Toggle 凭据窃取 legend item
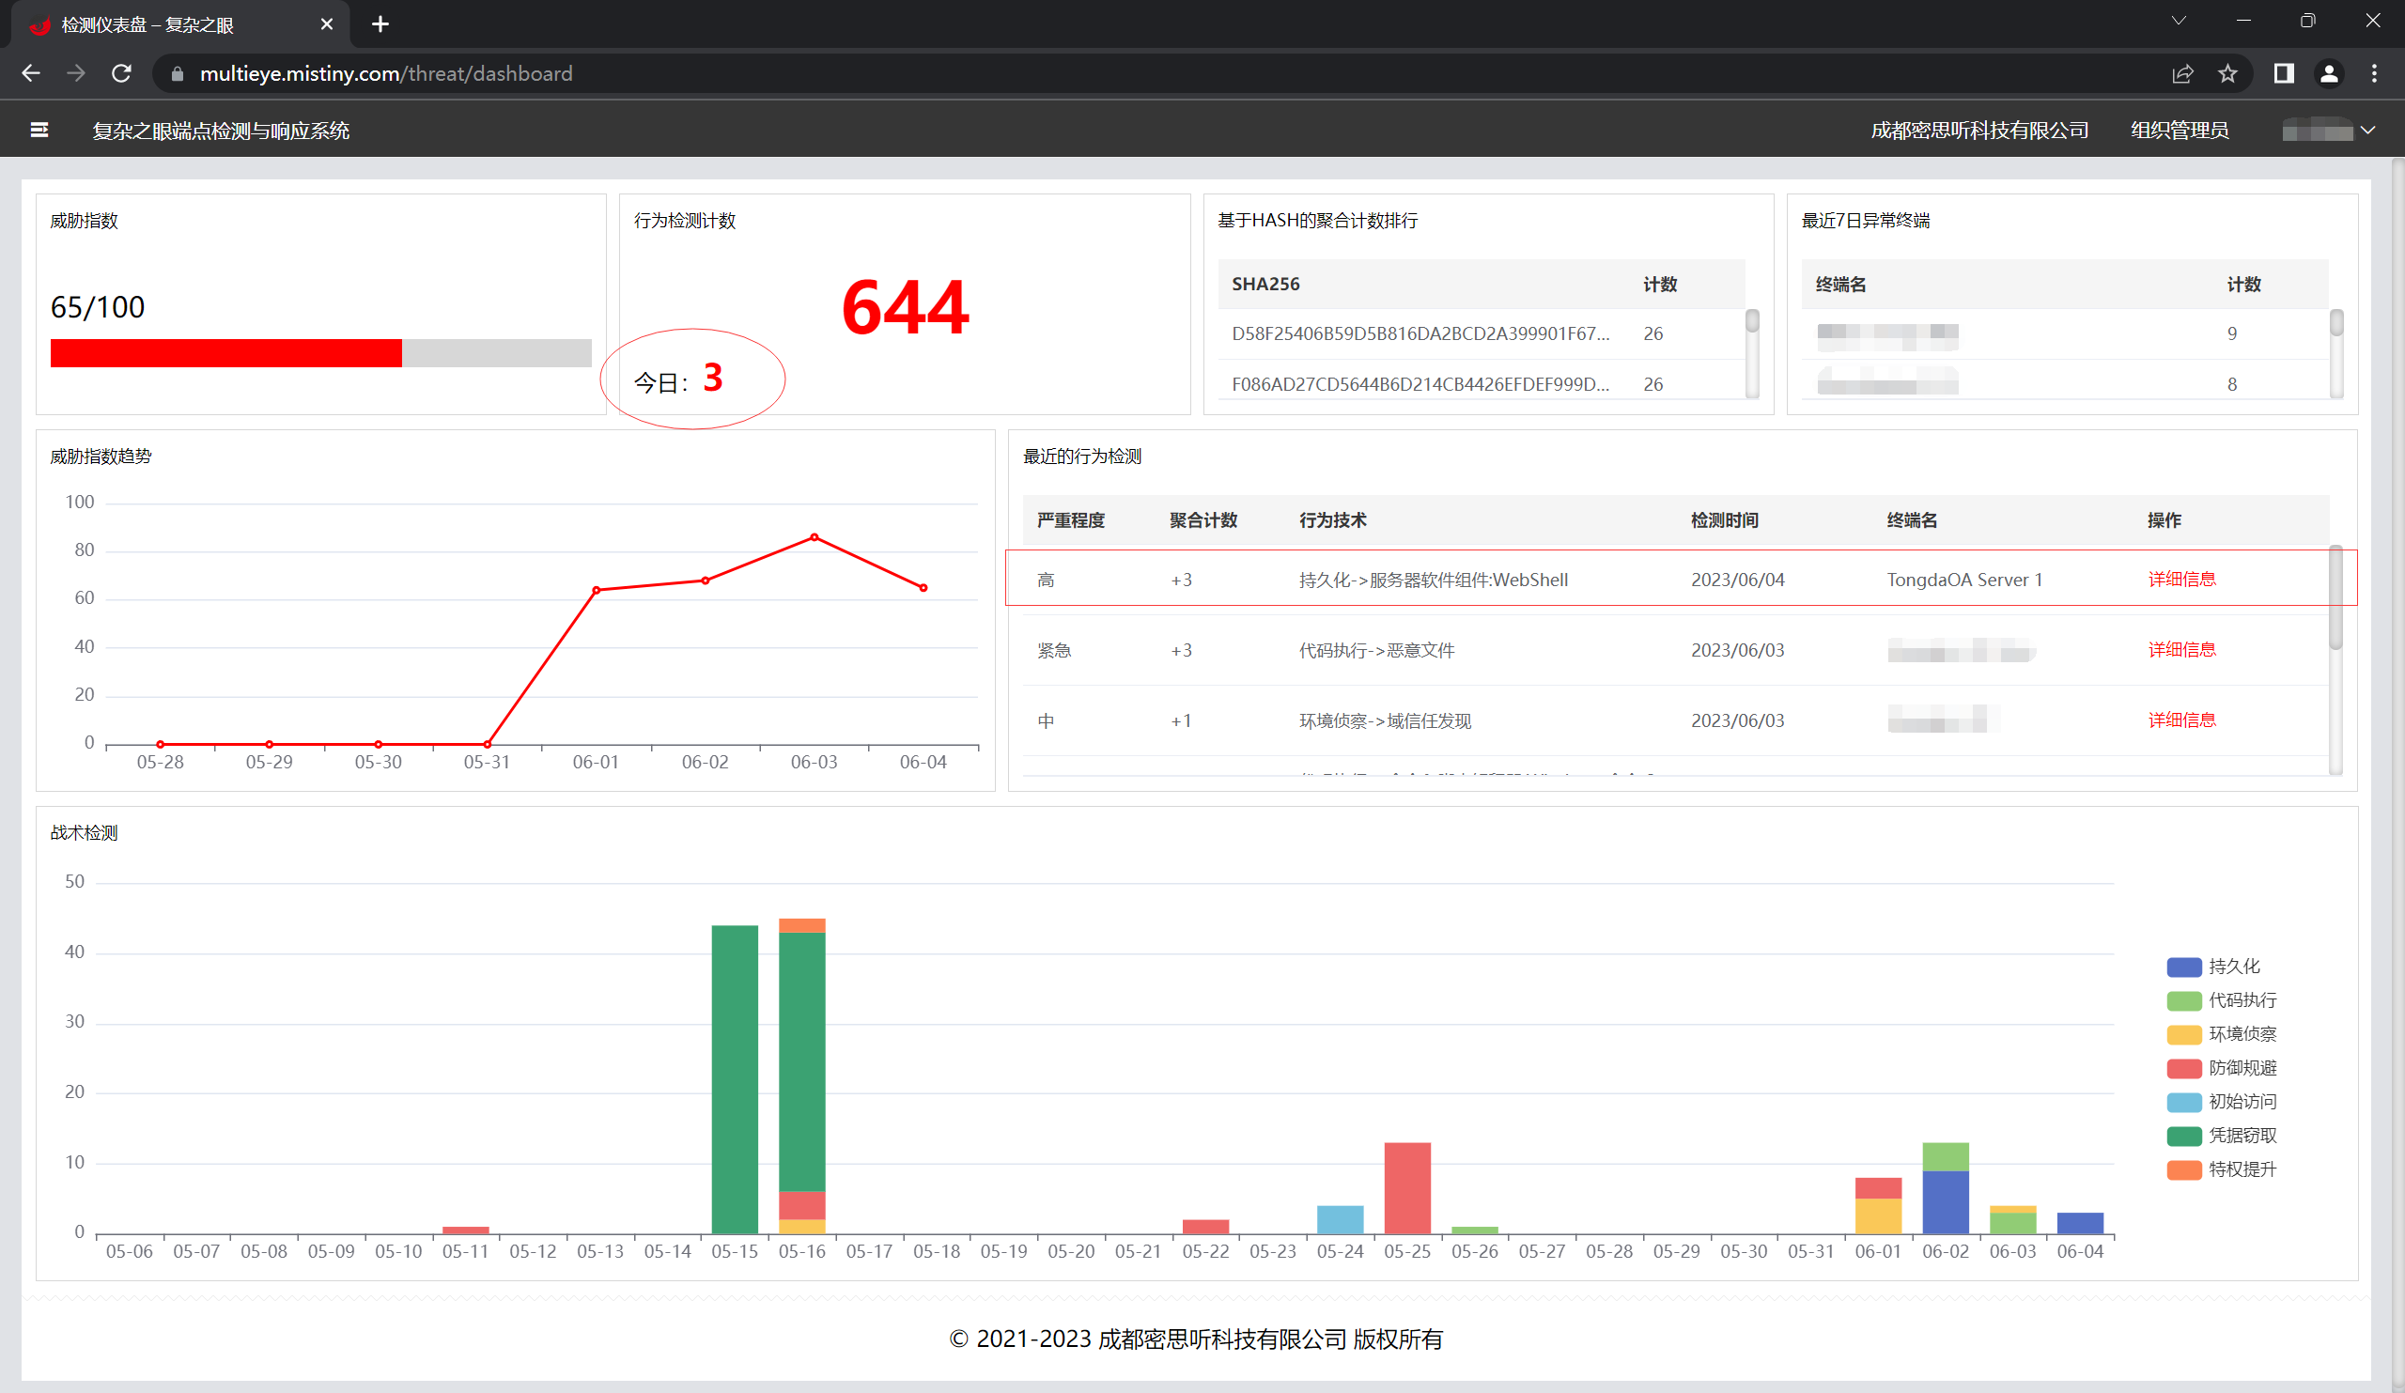This screenshot has width=2405, height=1393. tap(2222, 1136)
